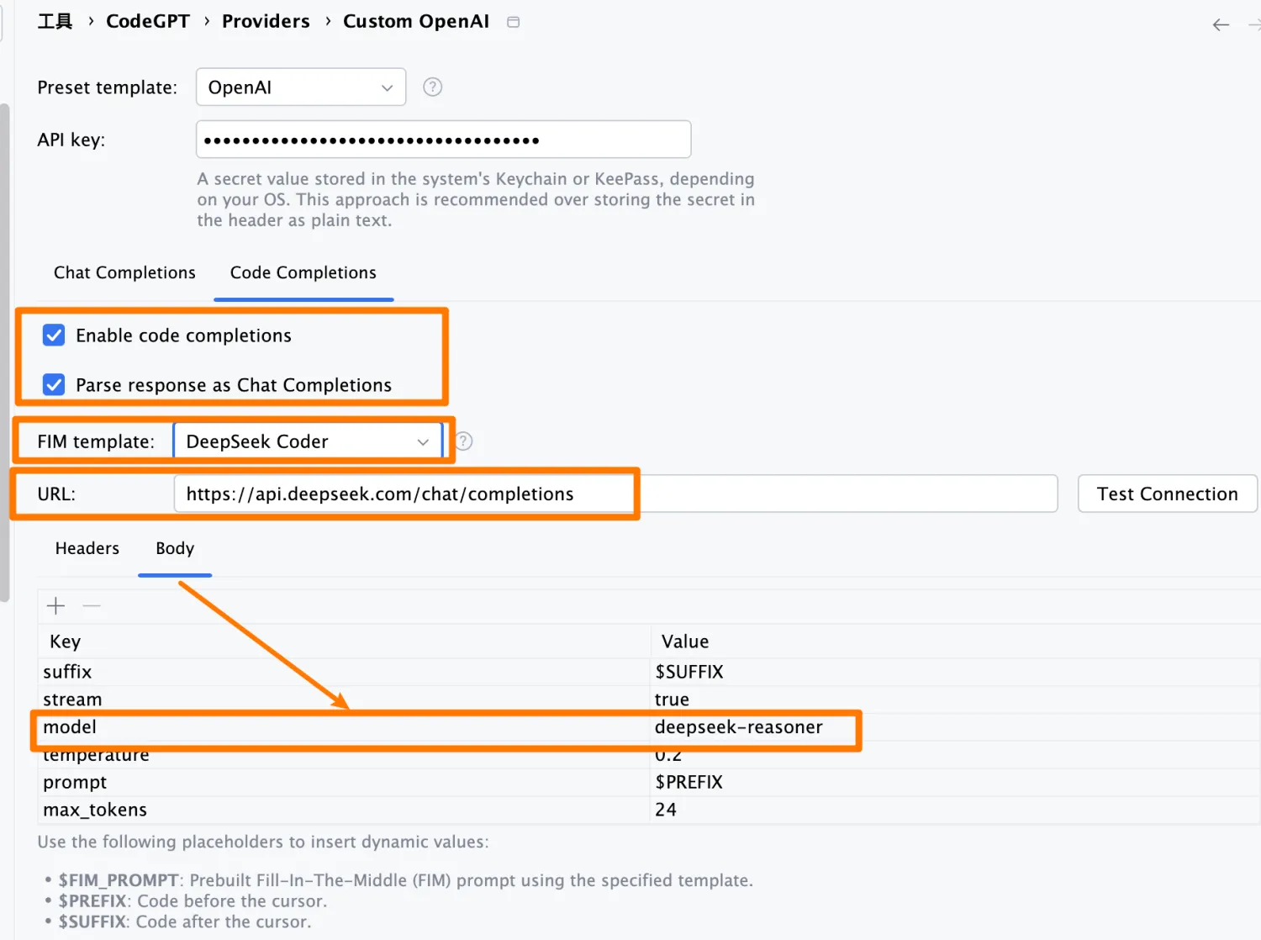Click the back arrow navigation icon
This screenshot has height=940, width=1261.
tap(1221, 24)
